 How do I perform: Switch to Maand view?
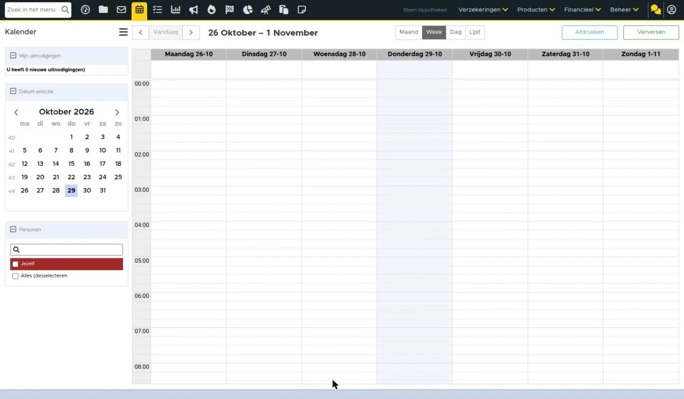coord(409,32)
